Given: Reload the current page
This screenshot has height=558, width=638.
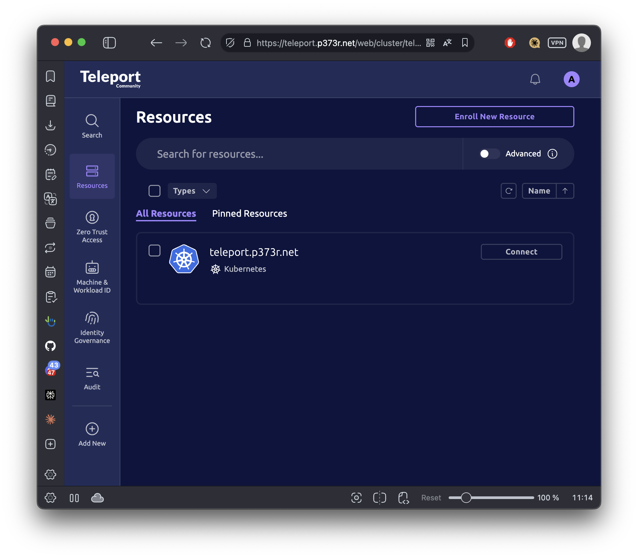Looking at the screenshot, I should pyautogui.click(x=206, y=43).
